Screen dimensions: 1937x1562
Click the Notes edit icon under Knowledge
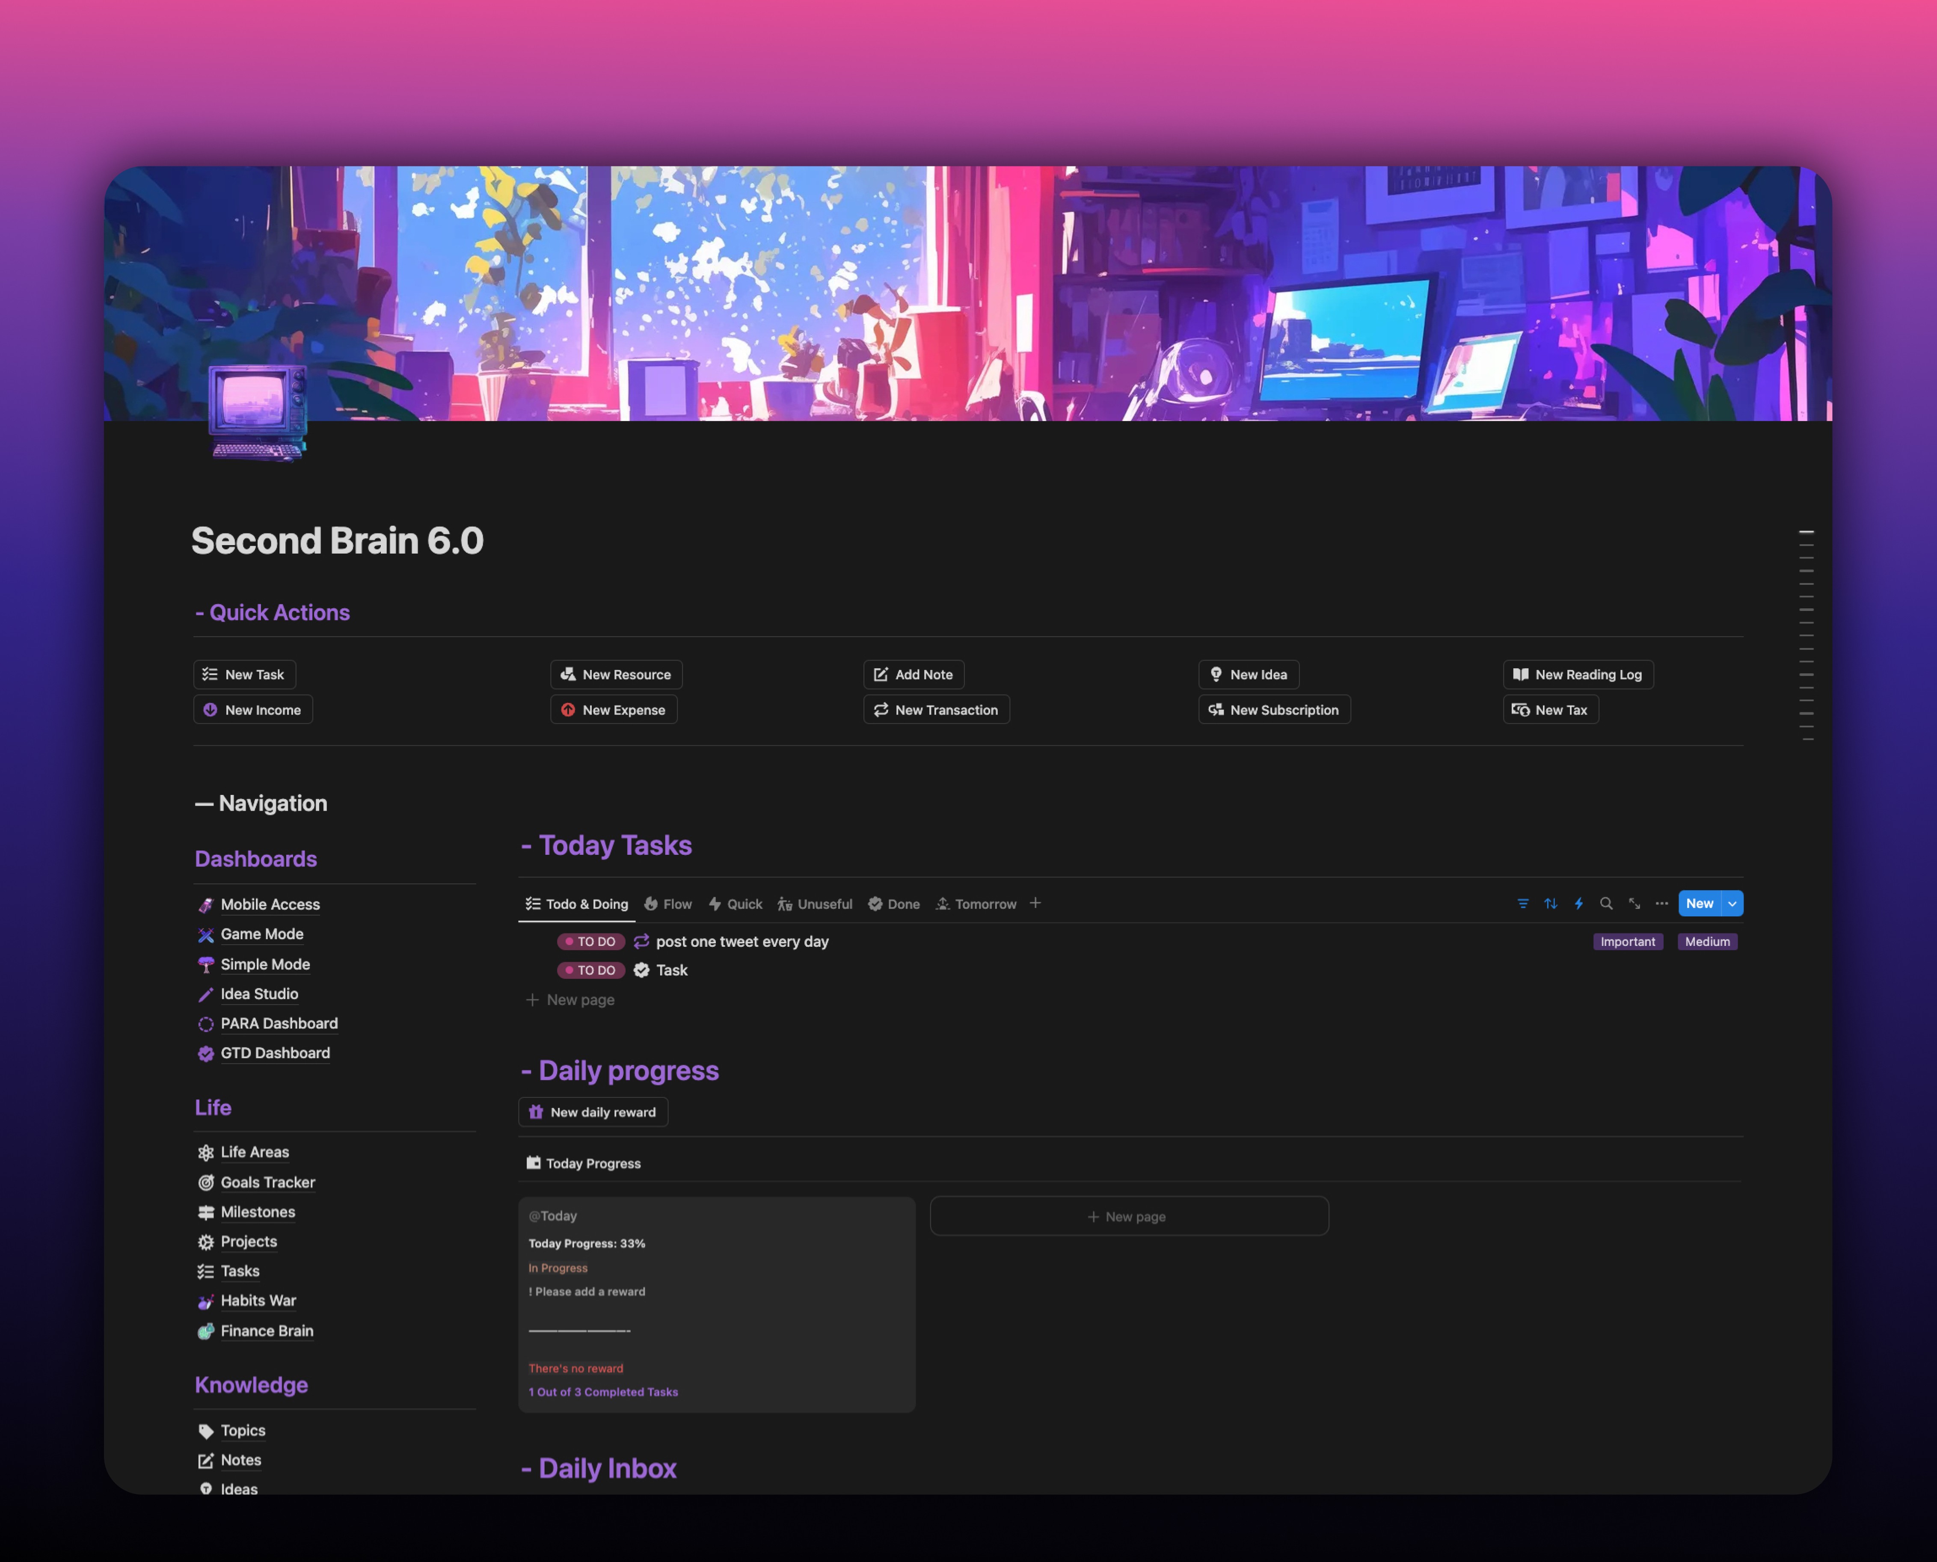pos(206,1460)
